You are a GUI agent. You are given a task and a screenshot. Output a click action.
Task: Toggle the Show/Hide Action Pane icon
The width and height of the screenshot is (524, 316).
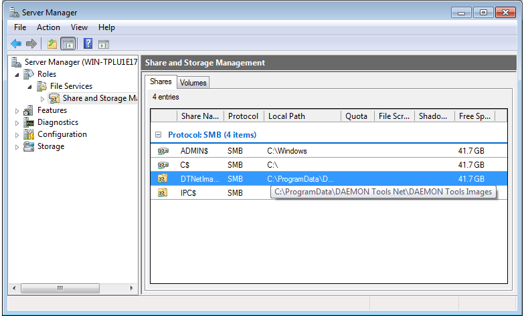pyautogui.click(x=104, y=44)
